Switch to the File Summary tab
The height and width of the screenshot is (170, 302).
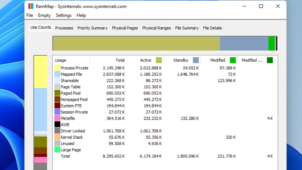pyautogui.click(x=187, y=28)
